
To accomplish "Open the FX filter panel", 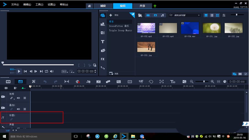I will pos(103,59).
